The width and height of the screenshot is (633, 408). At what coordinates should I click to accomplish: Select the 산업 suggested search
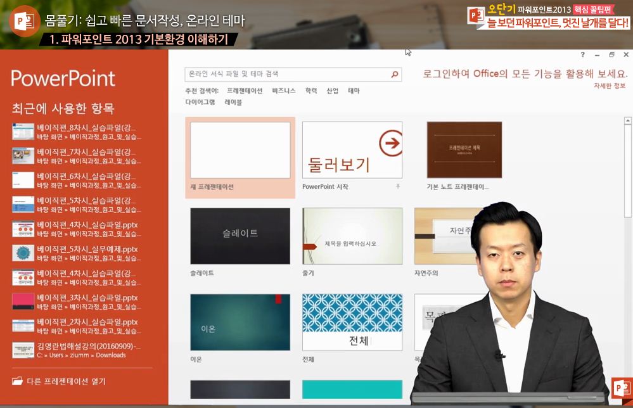[x=332, y=91]
